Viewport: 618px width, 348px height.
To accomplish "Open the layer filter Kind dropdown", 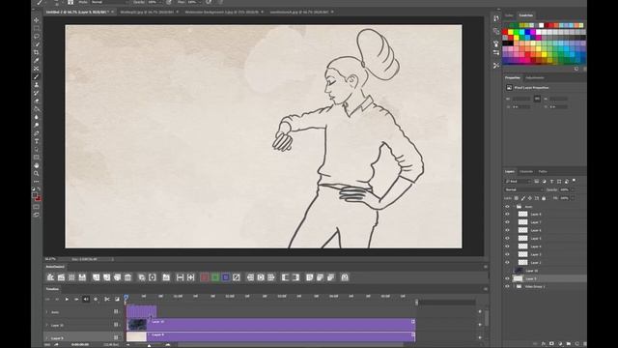I will coord(518,181).
